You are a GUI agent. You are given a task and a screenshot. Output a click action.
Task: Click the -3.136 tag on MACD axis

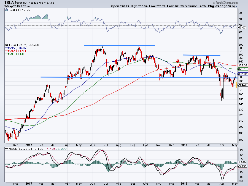coord(242,166)
